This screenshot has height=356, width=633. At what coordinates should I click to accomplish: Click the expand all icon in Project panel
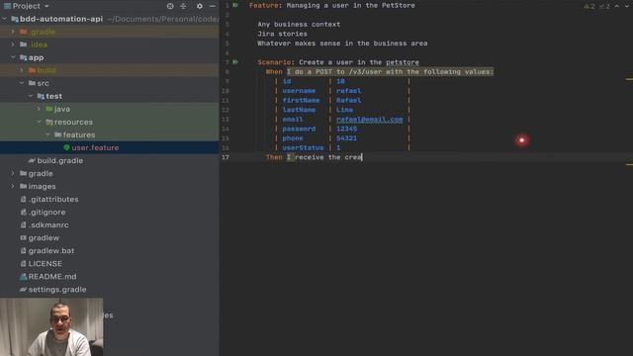183,6
